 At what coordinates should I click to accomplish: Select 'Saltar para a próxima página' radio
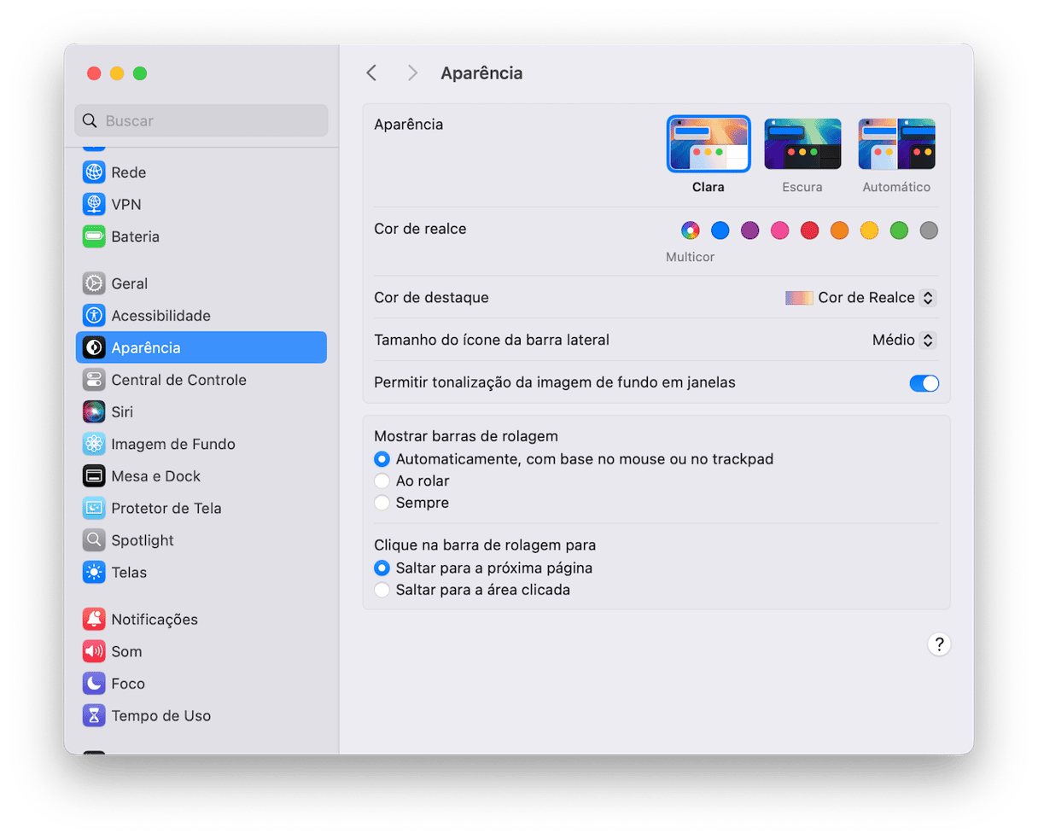[382, 568]
